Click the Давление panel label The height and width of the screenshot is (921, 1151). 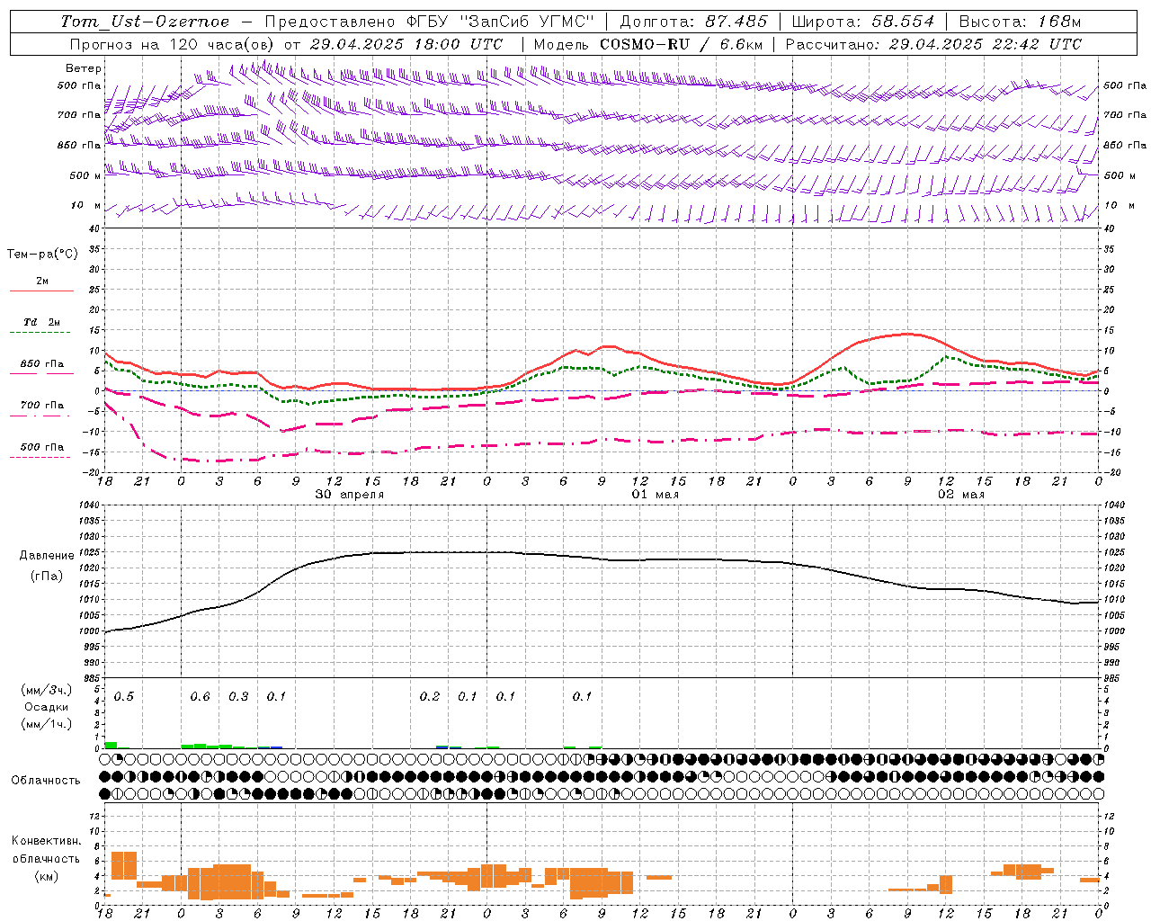coord(45,556)
